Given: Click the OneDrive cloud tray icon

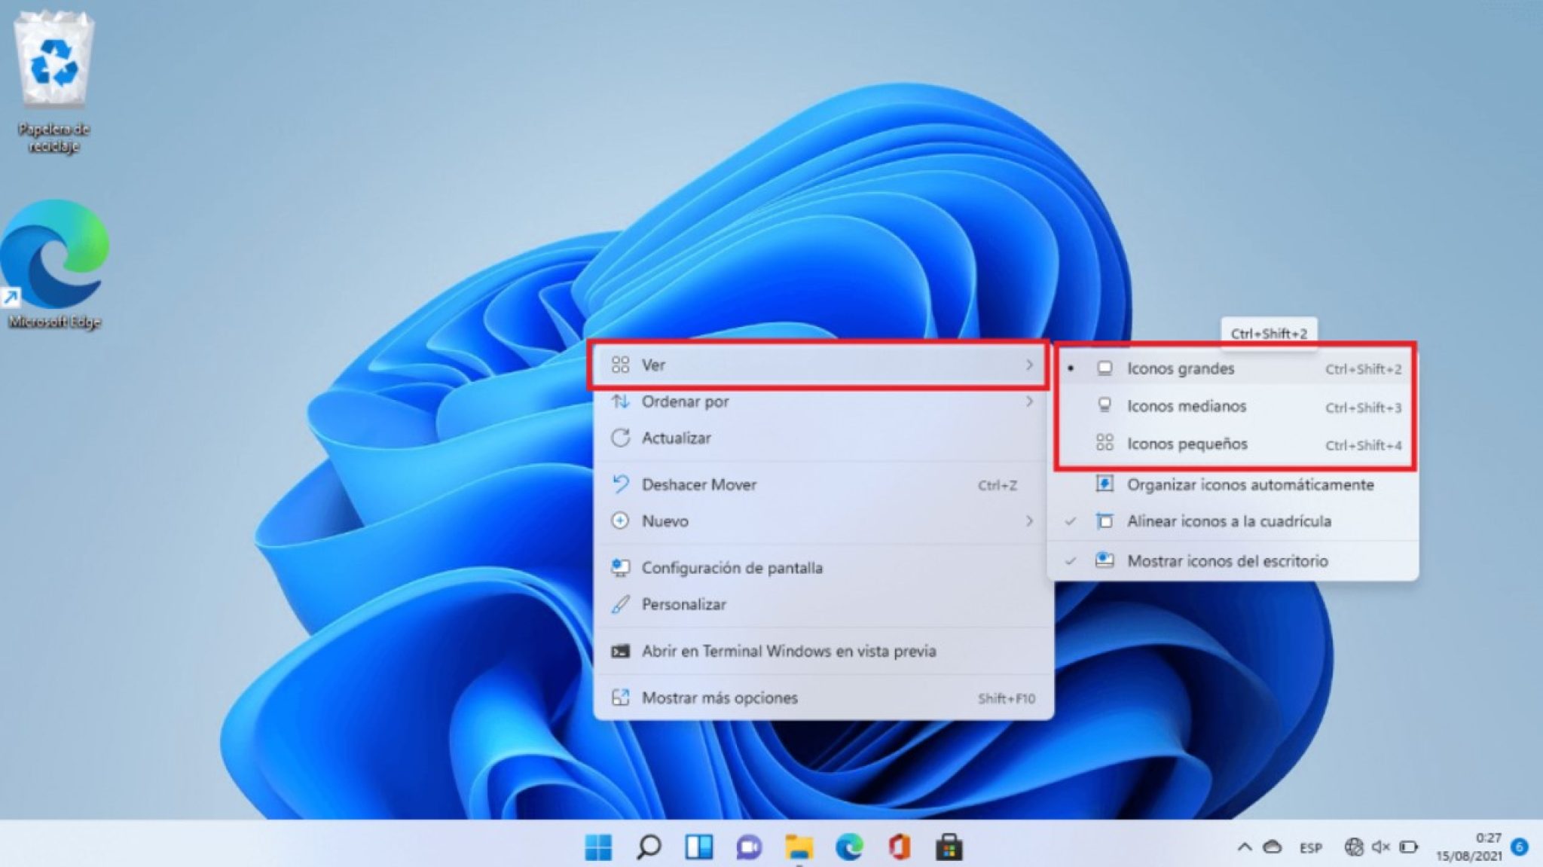Looking at the screenshot, I should click(x=1273, y=847).
